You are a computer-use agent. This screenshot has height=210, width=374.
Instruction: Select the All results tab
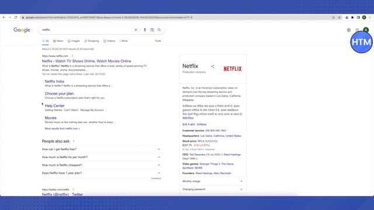46,41
